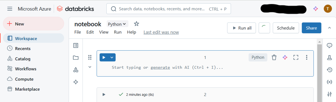
Task: Toggle the hamburger sidebar menu
Action: click(x=10, y=9)
